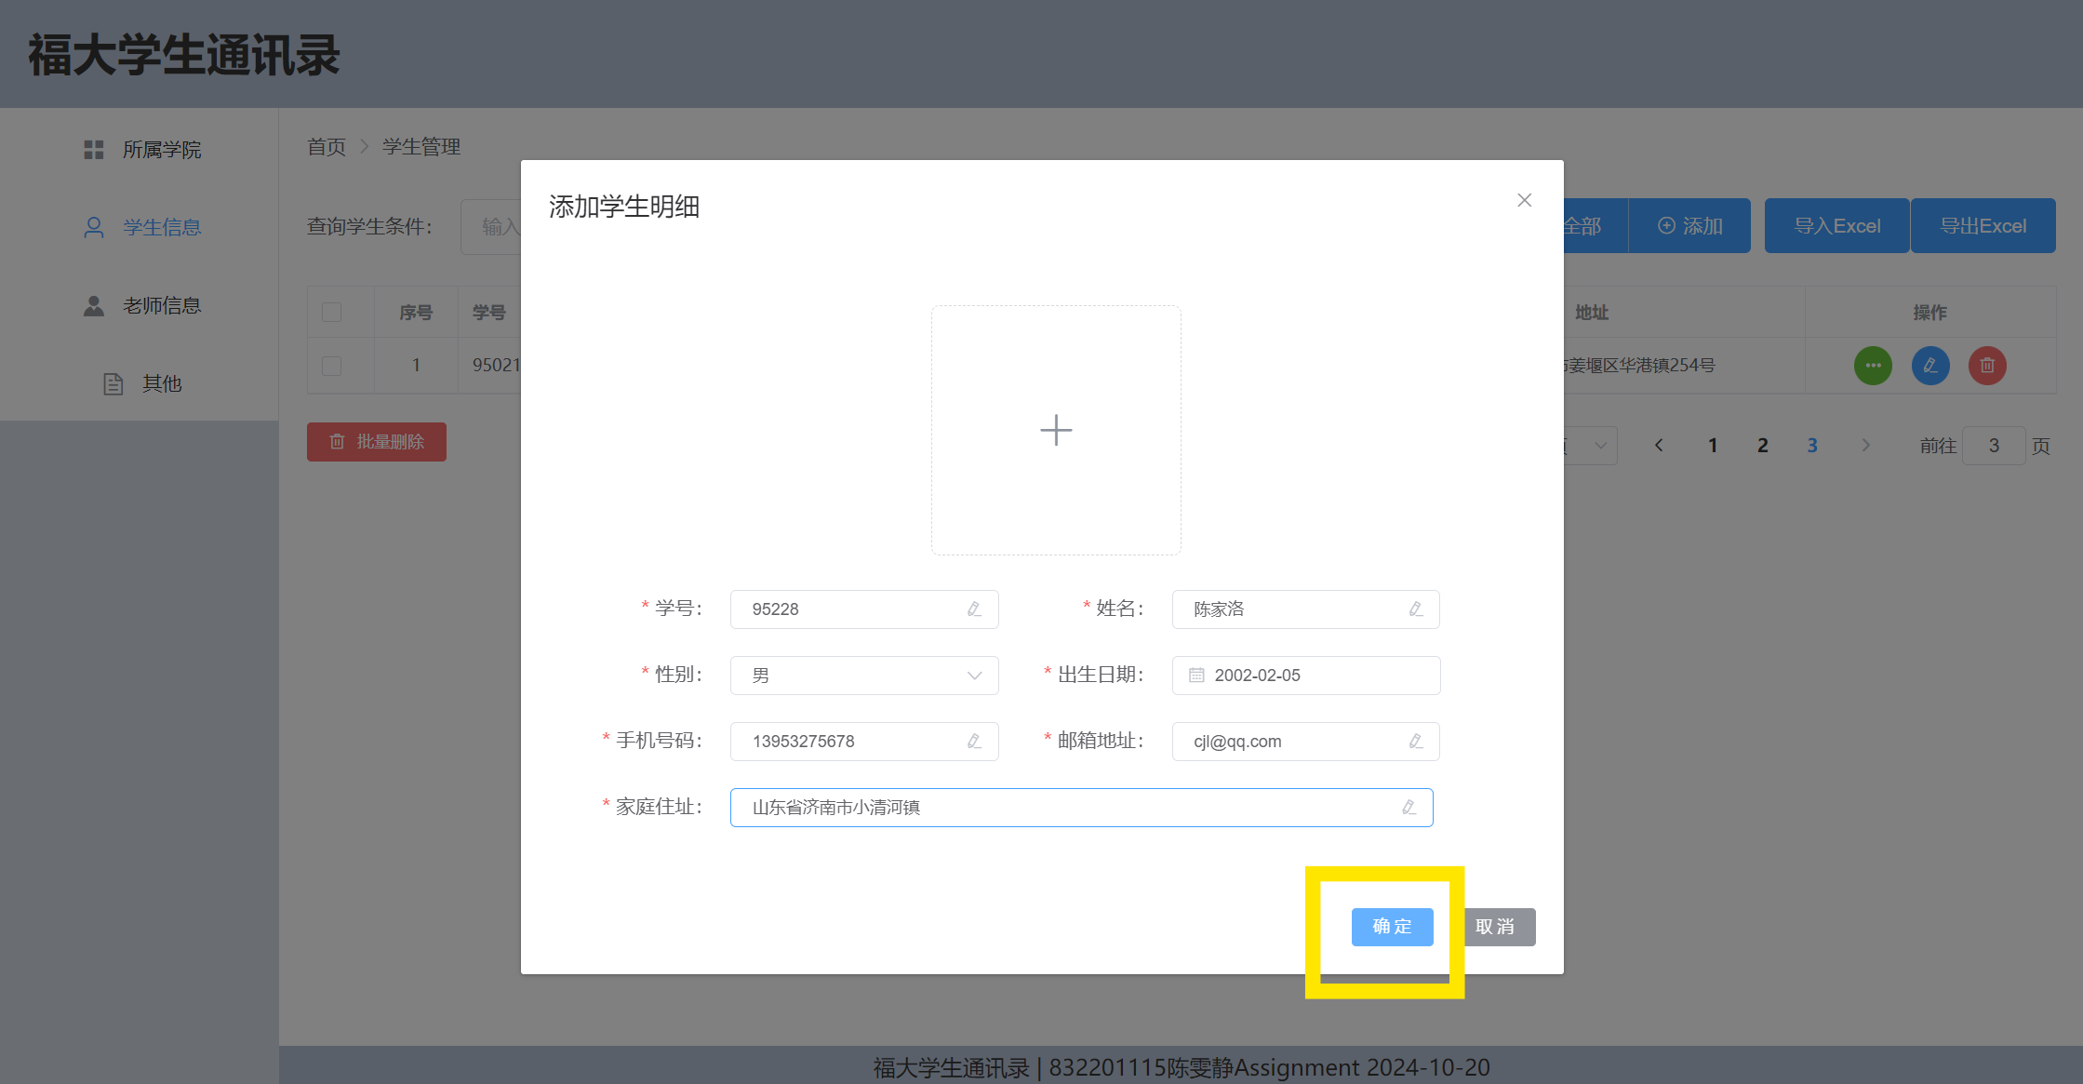The width and height of the screenshot is (2083, 1084).
Task: Click the blue edit pencil icon in row
Action: point(1930,366)
